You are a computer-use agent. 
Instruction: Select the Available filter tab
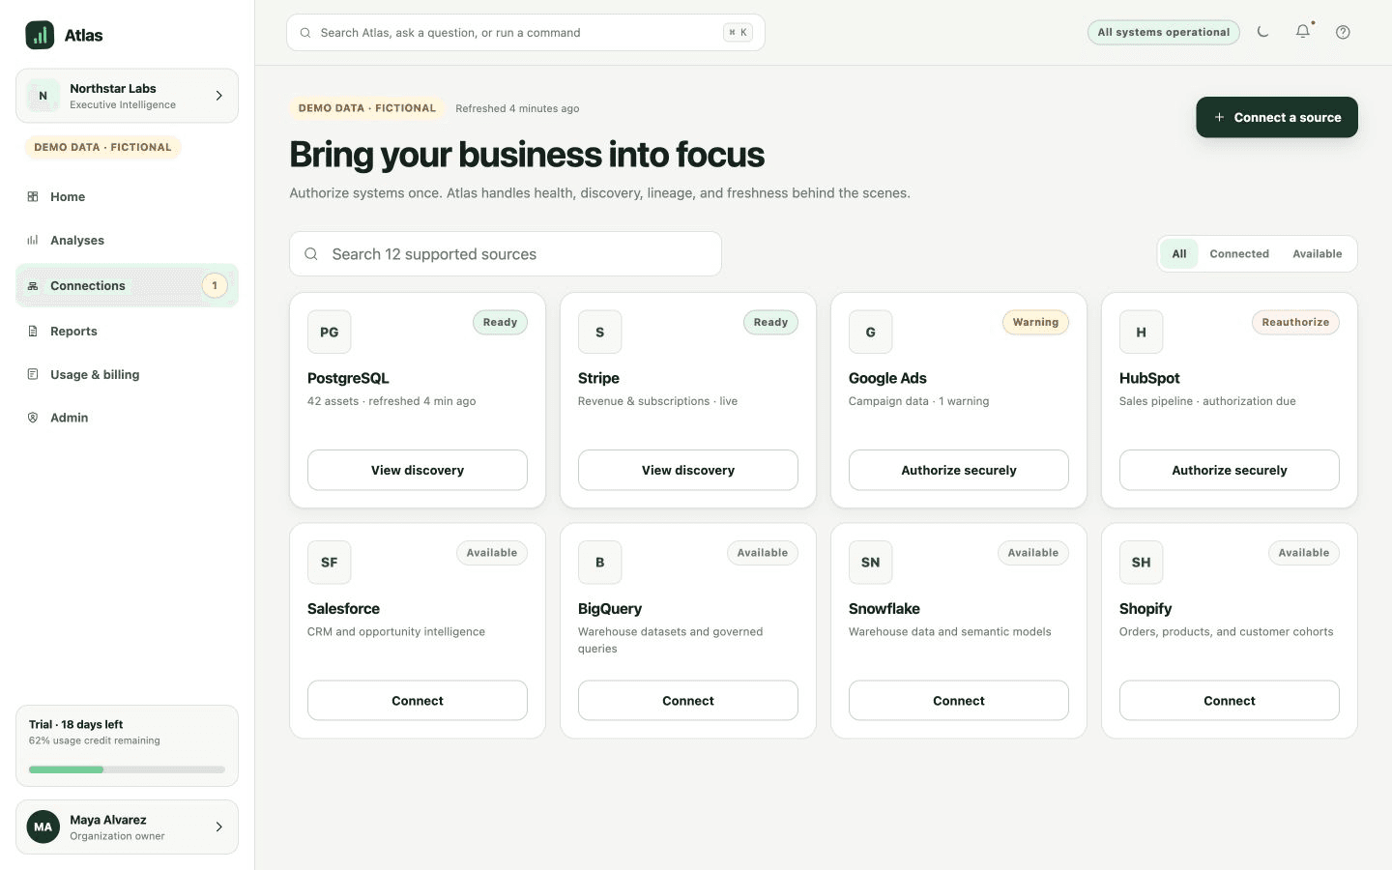[x=1318, y=254]
